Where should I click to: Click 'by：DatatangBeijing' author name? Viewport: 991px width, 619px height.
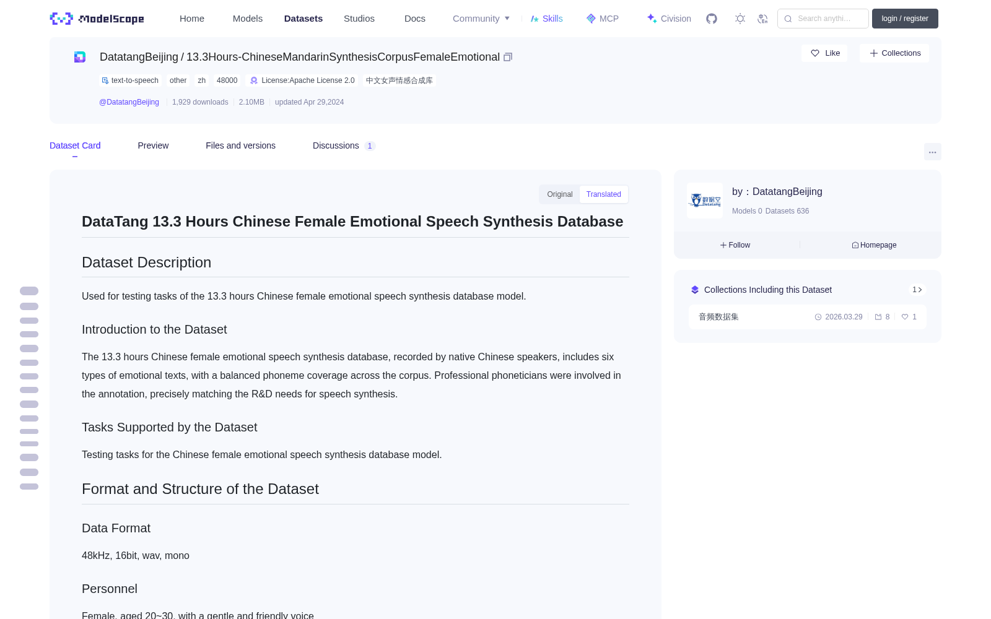(777, 192)
